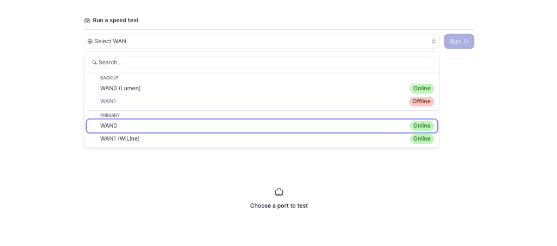Click the Online badge on primary WAN0
The width and height of the screenshot is (557, 246).
(422, 126)
